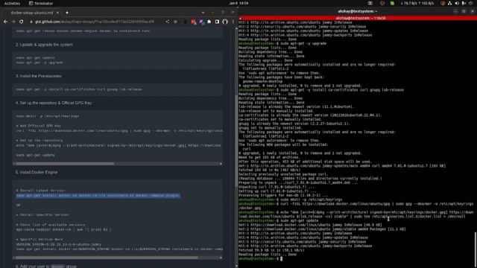Viewport: 477px width, 268px height.
Task: Open the power icon in system tray
Action: click(x=471, y=3)
